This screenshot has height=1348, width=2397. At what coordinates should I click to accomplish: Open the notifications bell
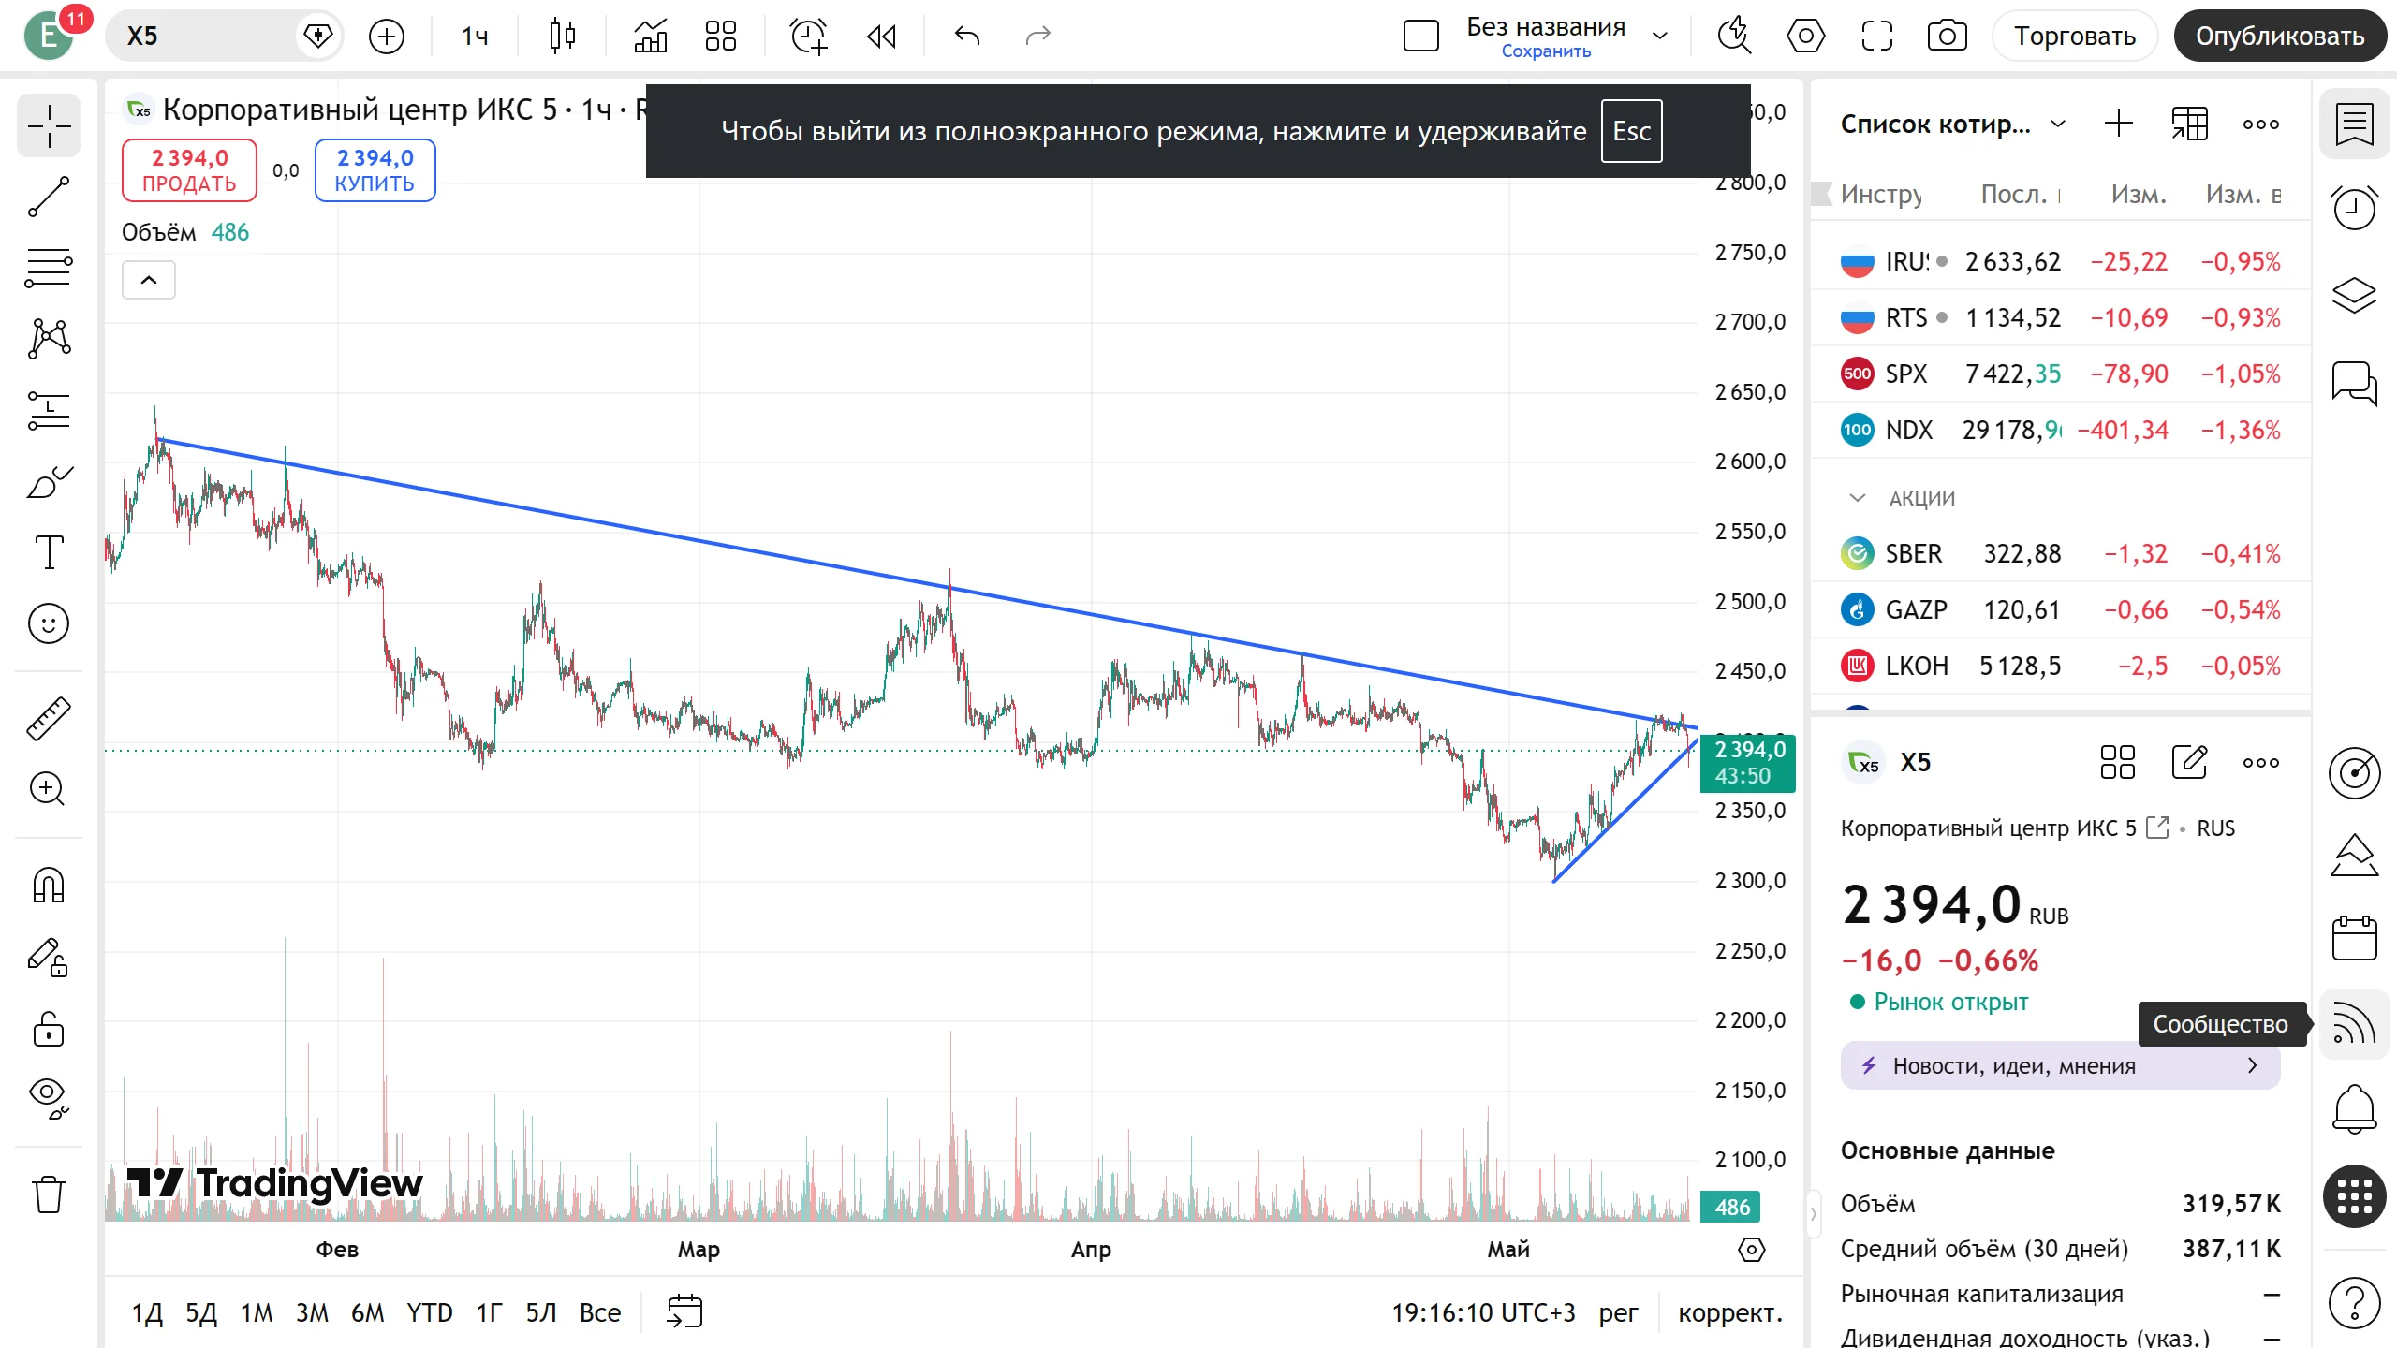pyautogui.click(x=2355, y=1110)
